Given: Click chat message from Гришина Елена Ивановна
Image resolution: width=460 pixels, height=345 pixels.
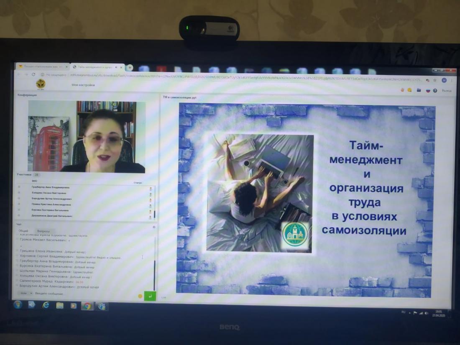Looking at the screenshot, I should coord(52,251).
